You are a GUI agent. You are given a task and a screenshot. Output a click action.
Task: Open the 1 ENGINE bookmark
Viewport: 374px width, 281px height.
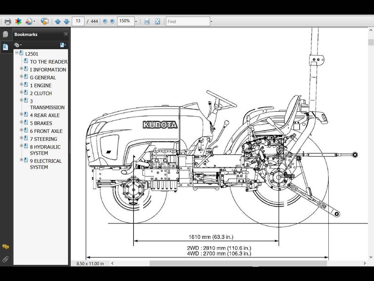pyautogui.click(x=41, y=85)
